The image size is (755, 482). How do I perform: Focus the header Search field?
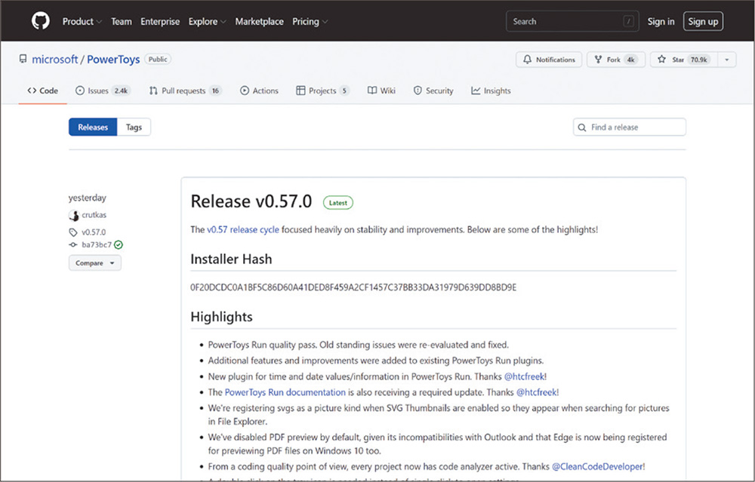coord(572,21)
